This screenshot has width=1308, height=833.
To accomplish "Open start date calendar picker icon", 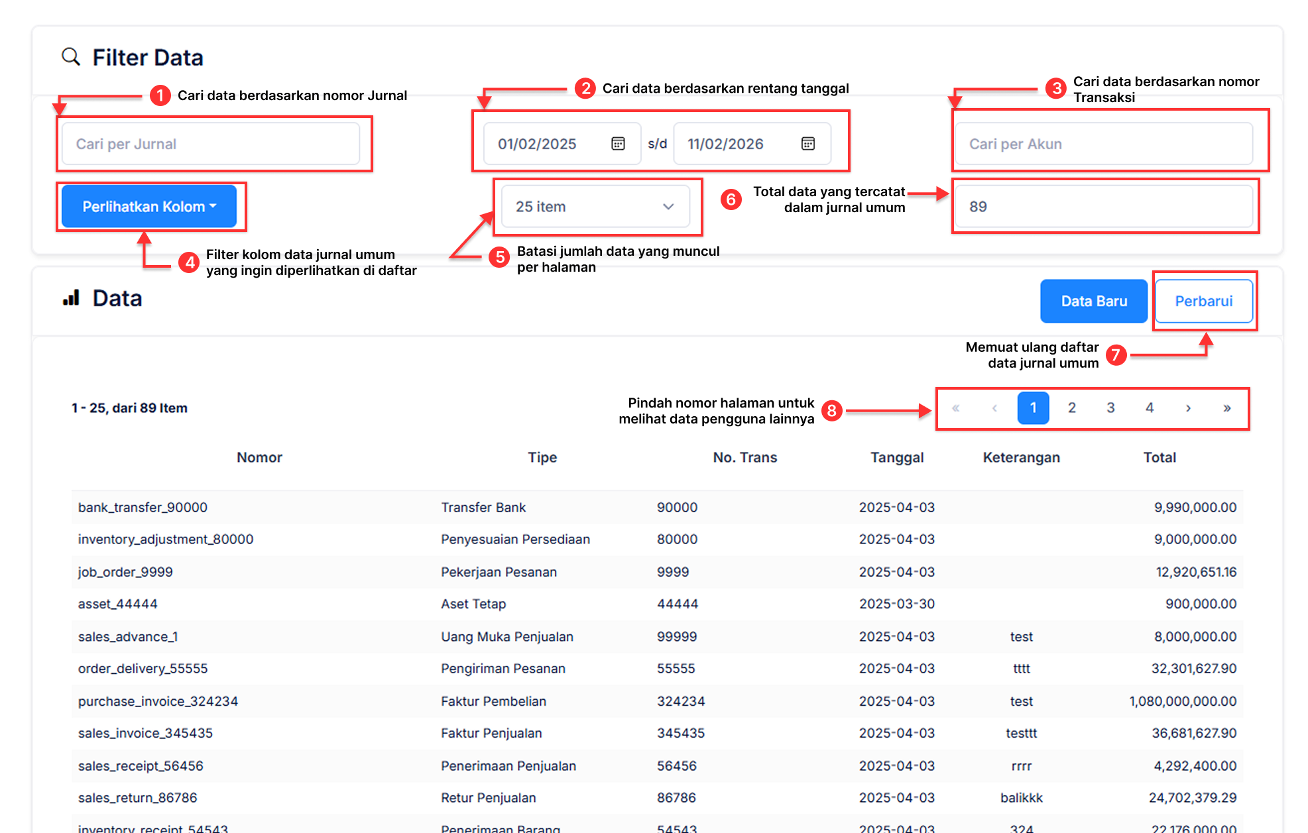I will pos(618,144).
